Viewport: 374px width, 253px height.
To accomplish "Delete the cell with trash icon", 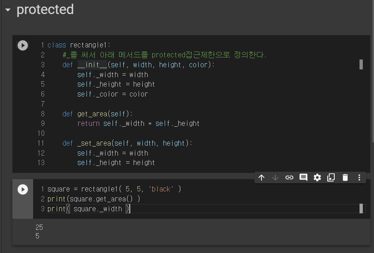I will coord(345,177).
